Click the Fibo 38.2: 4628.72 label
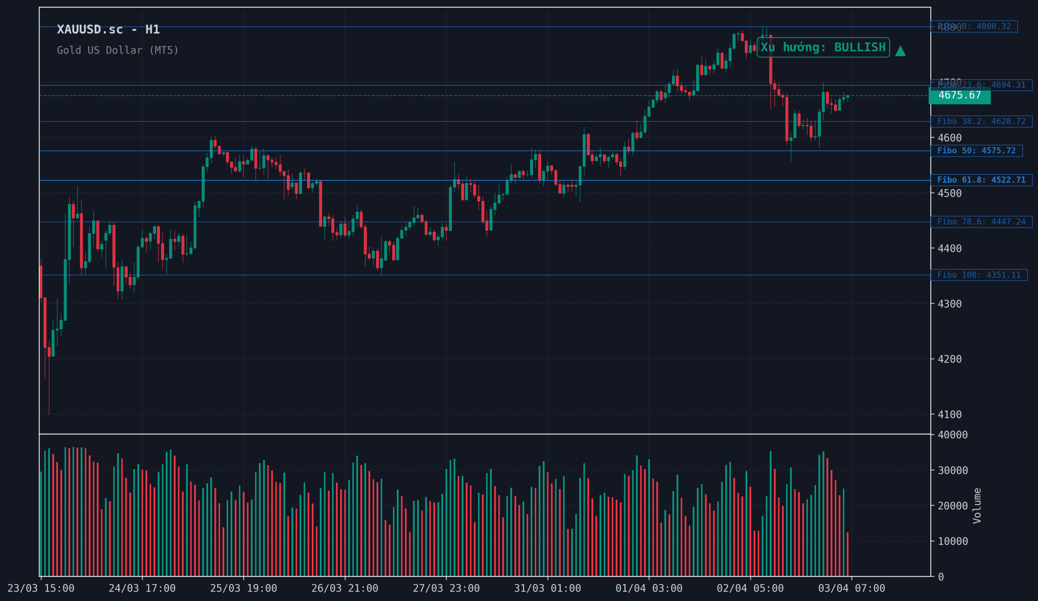 981,121
